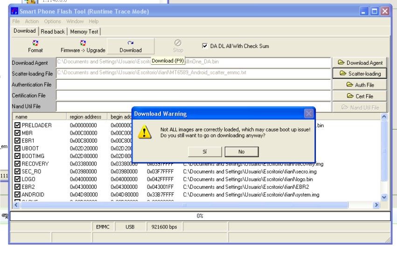Click the horizontal scroll left arrow

point(16,205)
